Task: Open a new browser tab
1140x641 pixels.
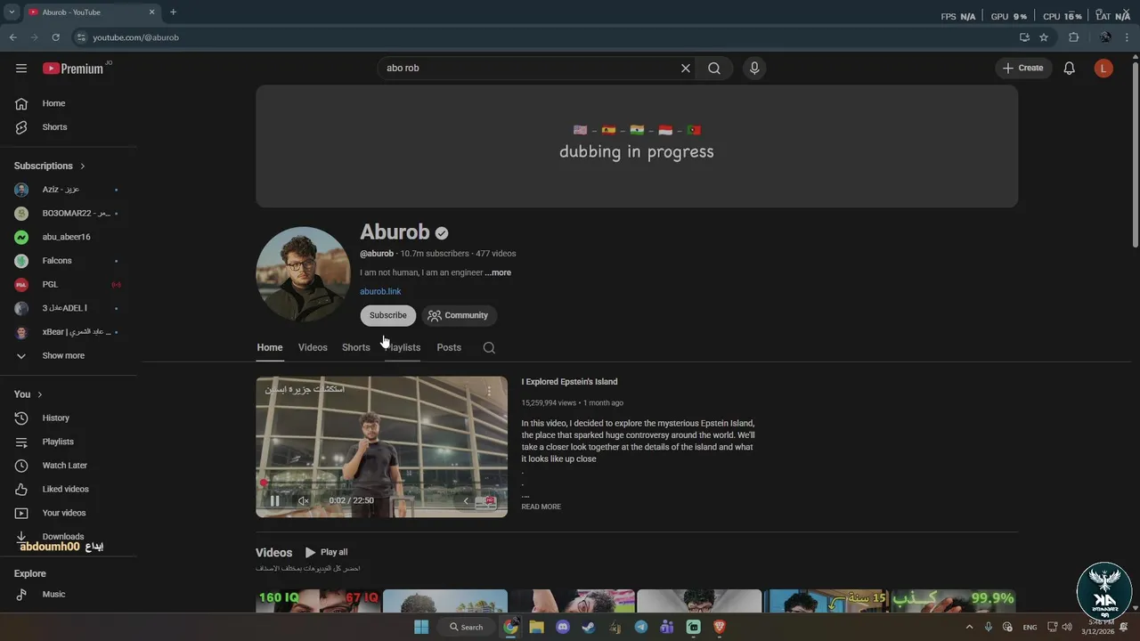Action: pyautogui.click(x=173, y=12)
